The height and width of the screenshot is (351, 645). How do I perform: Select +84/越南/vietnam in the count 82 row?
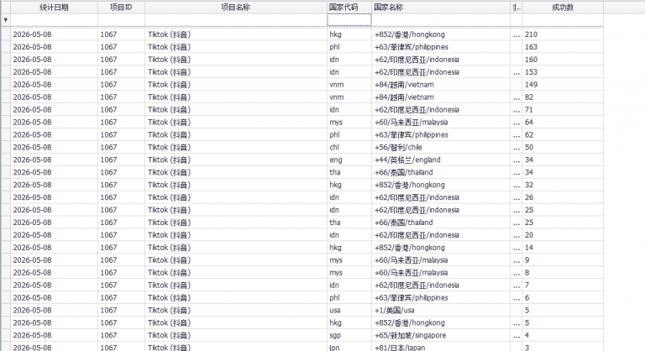[x=441, y=97]
